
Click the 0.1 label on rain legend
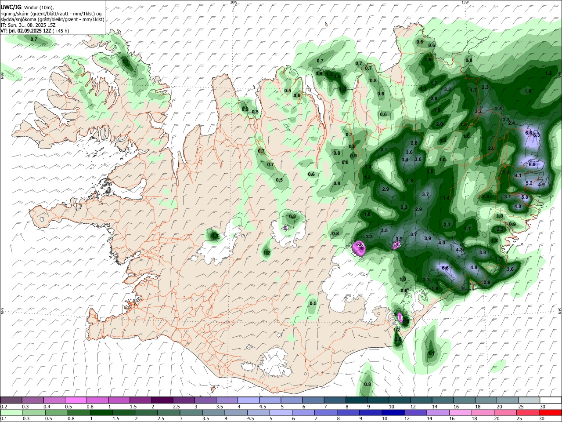[4, 419]
